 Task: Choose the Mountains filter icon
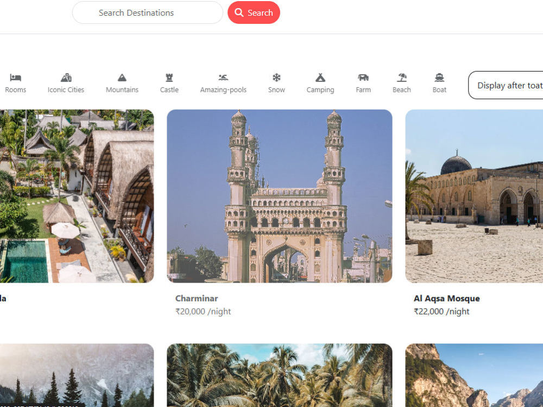pyautogui.click(x=122, y=78)
